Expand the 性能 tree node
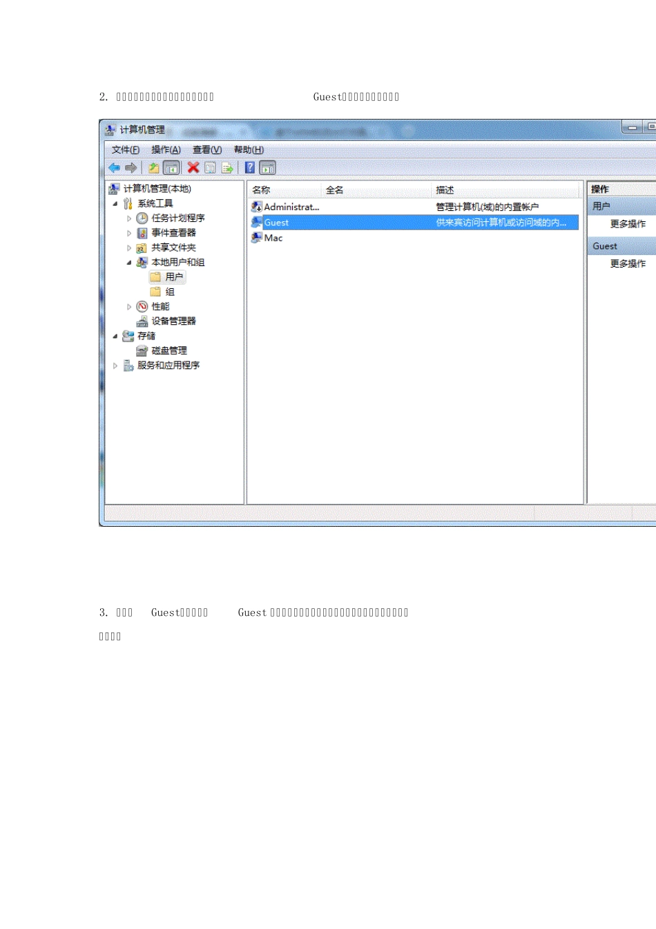The width and height of the screenshot is (656, 929). point(129,306)
